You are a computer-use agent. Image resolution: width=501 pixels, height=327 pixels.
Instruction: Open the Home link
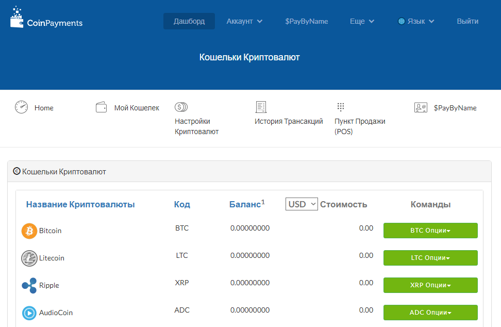tap(44, 108)
